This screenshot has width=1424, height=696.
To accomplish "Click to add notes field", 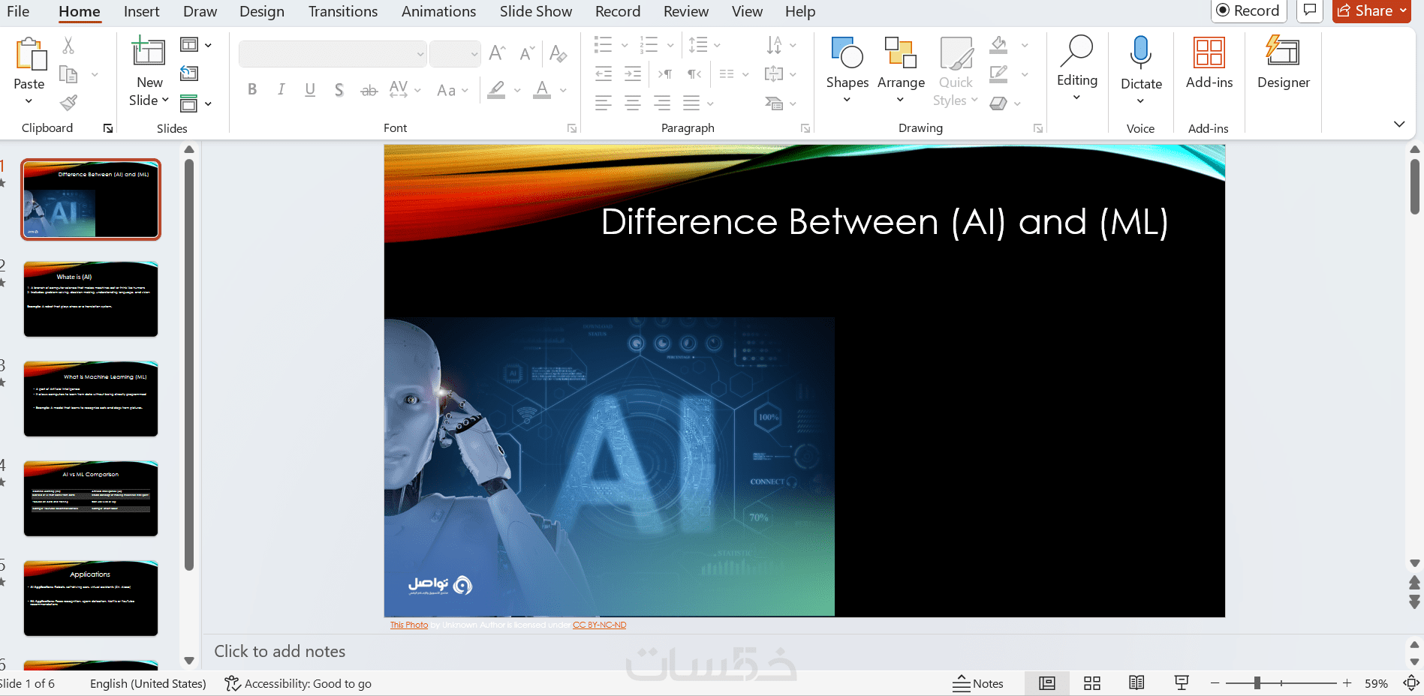I will coord(280,651).
